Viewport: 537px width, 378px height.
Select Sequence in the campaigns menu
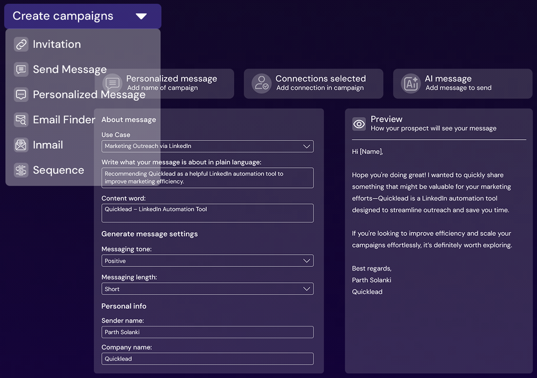point(58,170)
